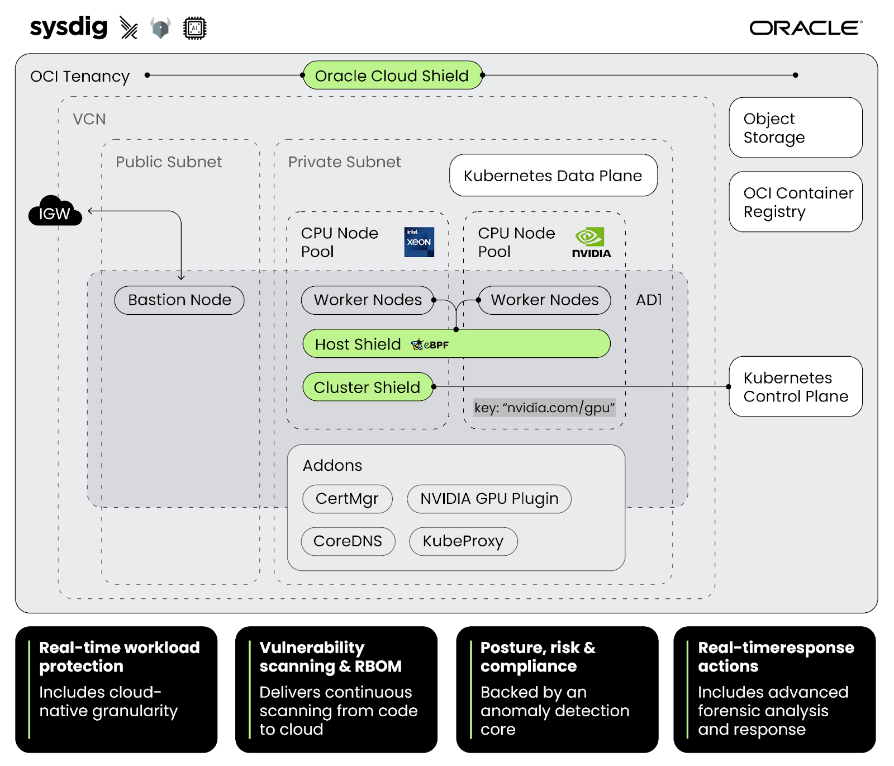The height and width of the screenshot is (766, 894).
Task: Click "Includes cloud-native granularity" text
Action: pos(108,702)
